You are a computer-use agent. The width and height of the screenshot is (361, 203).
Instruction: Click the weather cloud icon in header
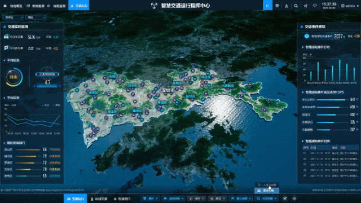click(315, 6)
